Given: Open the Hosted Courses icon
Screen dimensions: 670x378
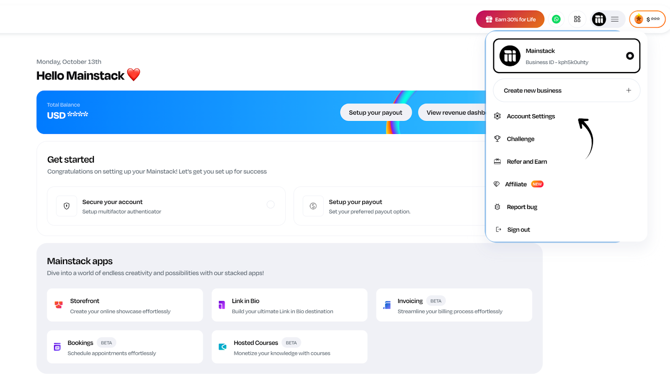Looking at the screenshot, I should 223,347.
